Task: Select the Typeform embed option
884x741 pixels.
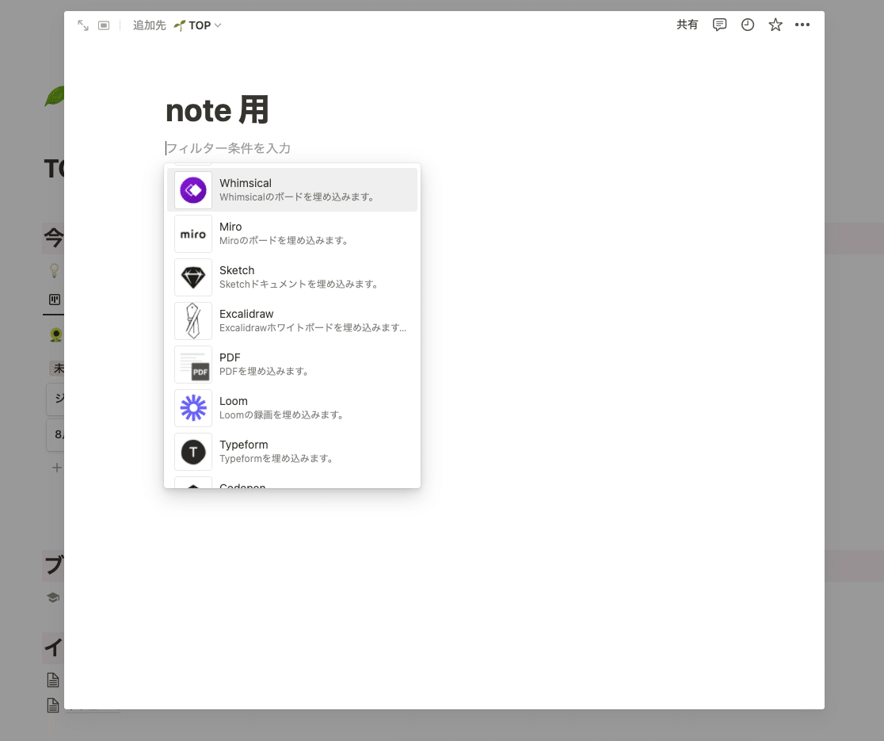Action: tap(292, 451)
